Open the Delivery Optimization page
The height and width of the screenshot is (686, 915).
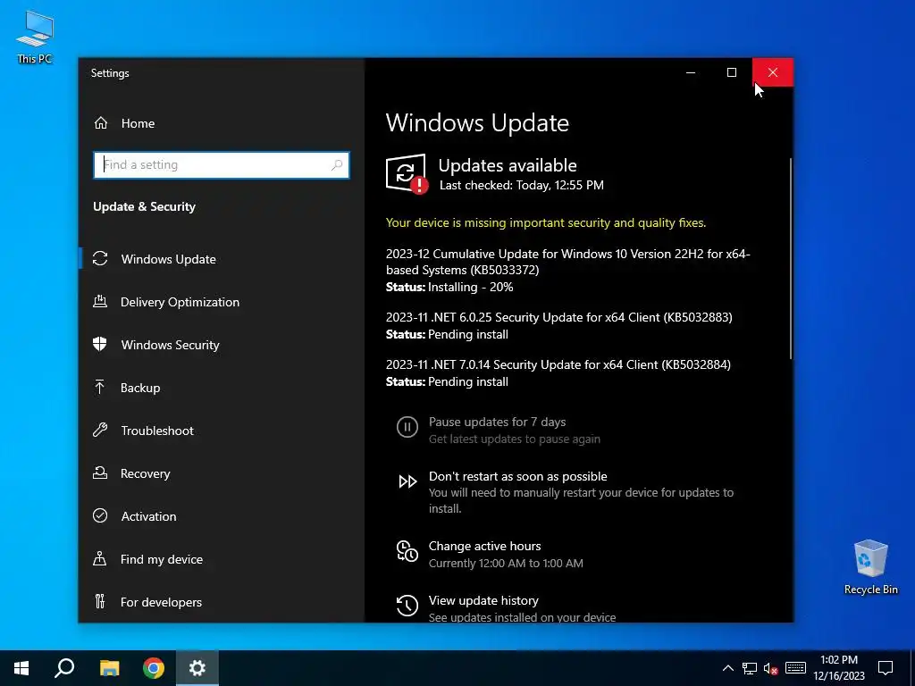(222, 302)
